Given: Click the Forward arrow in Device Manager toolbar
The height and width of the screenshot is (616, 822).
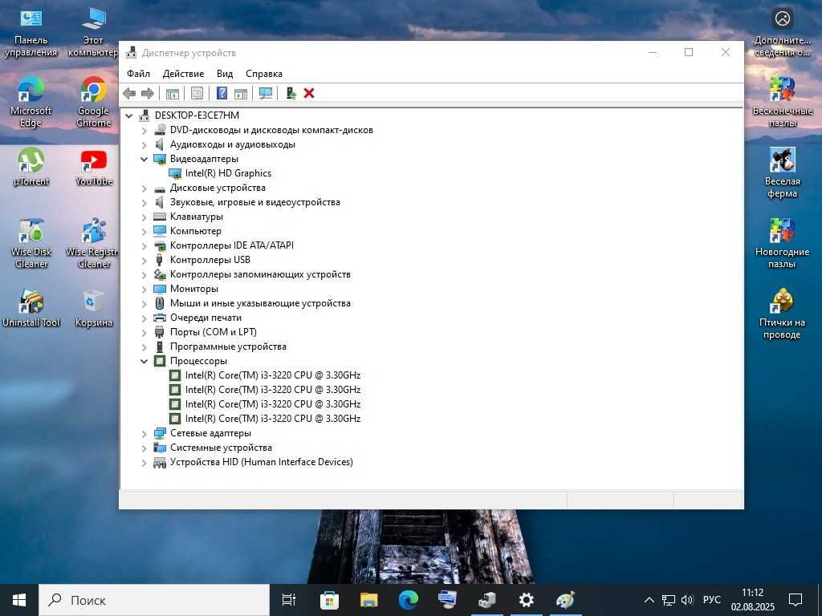Looking at the screenshot, I should (148, 94).
